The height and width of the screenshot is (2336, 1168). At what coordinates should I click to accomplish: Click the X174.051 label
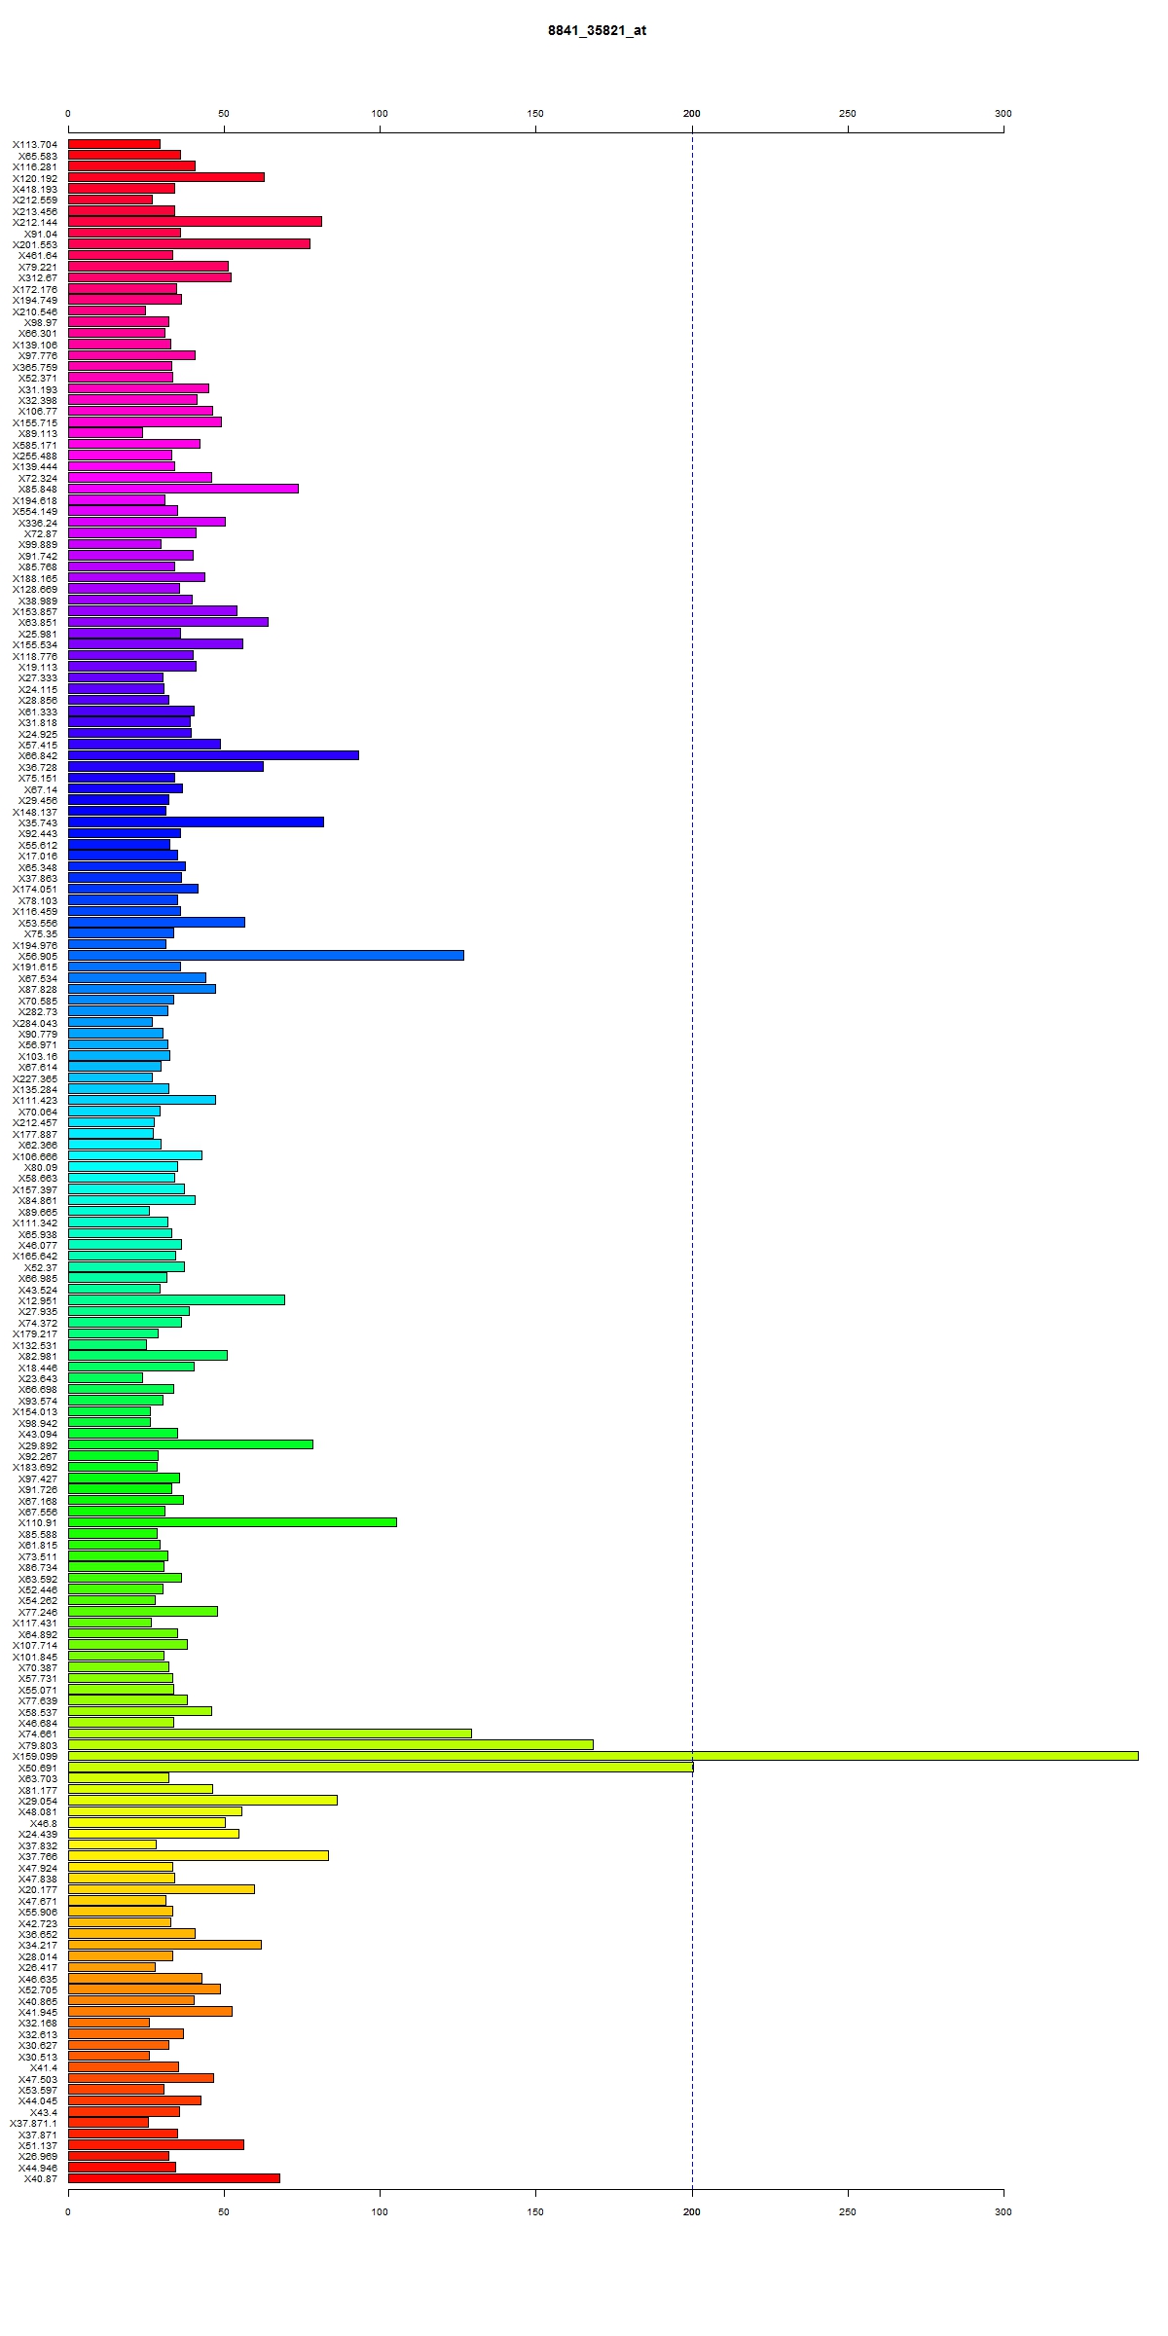click(x=35, y=889)
